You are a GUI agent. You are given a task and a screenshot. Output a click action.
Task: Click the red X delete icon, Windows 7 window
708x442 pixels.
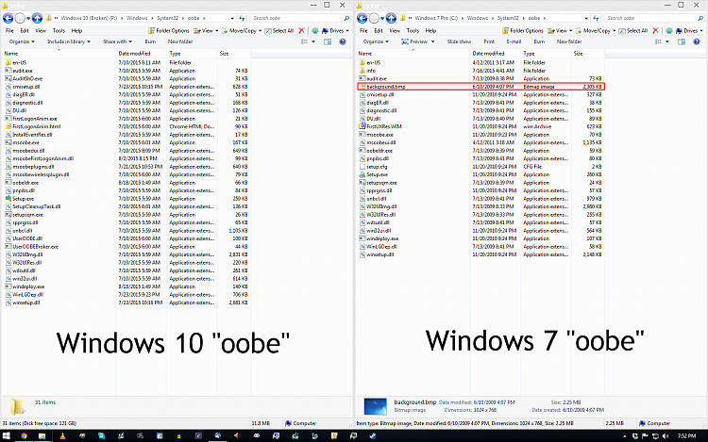point(656,31)
